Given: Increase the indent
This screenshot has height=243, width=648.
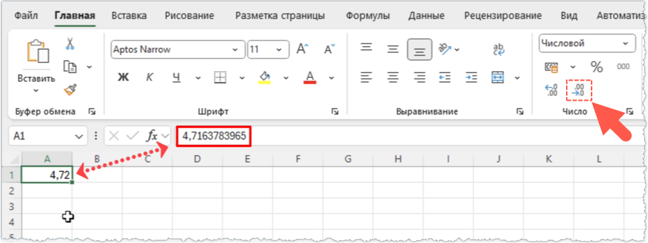Looking at the screenshot, I should click(471, 77).
